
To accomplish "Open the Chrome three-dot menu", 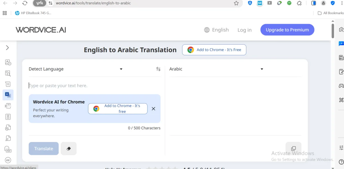I will (341, 3).
